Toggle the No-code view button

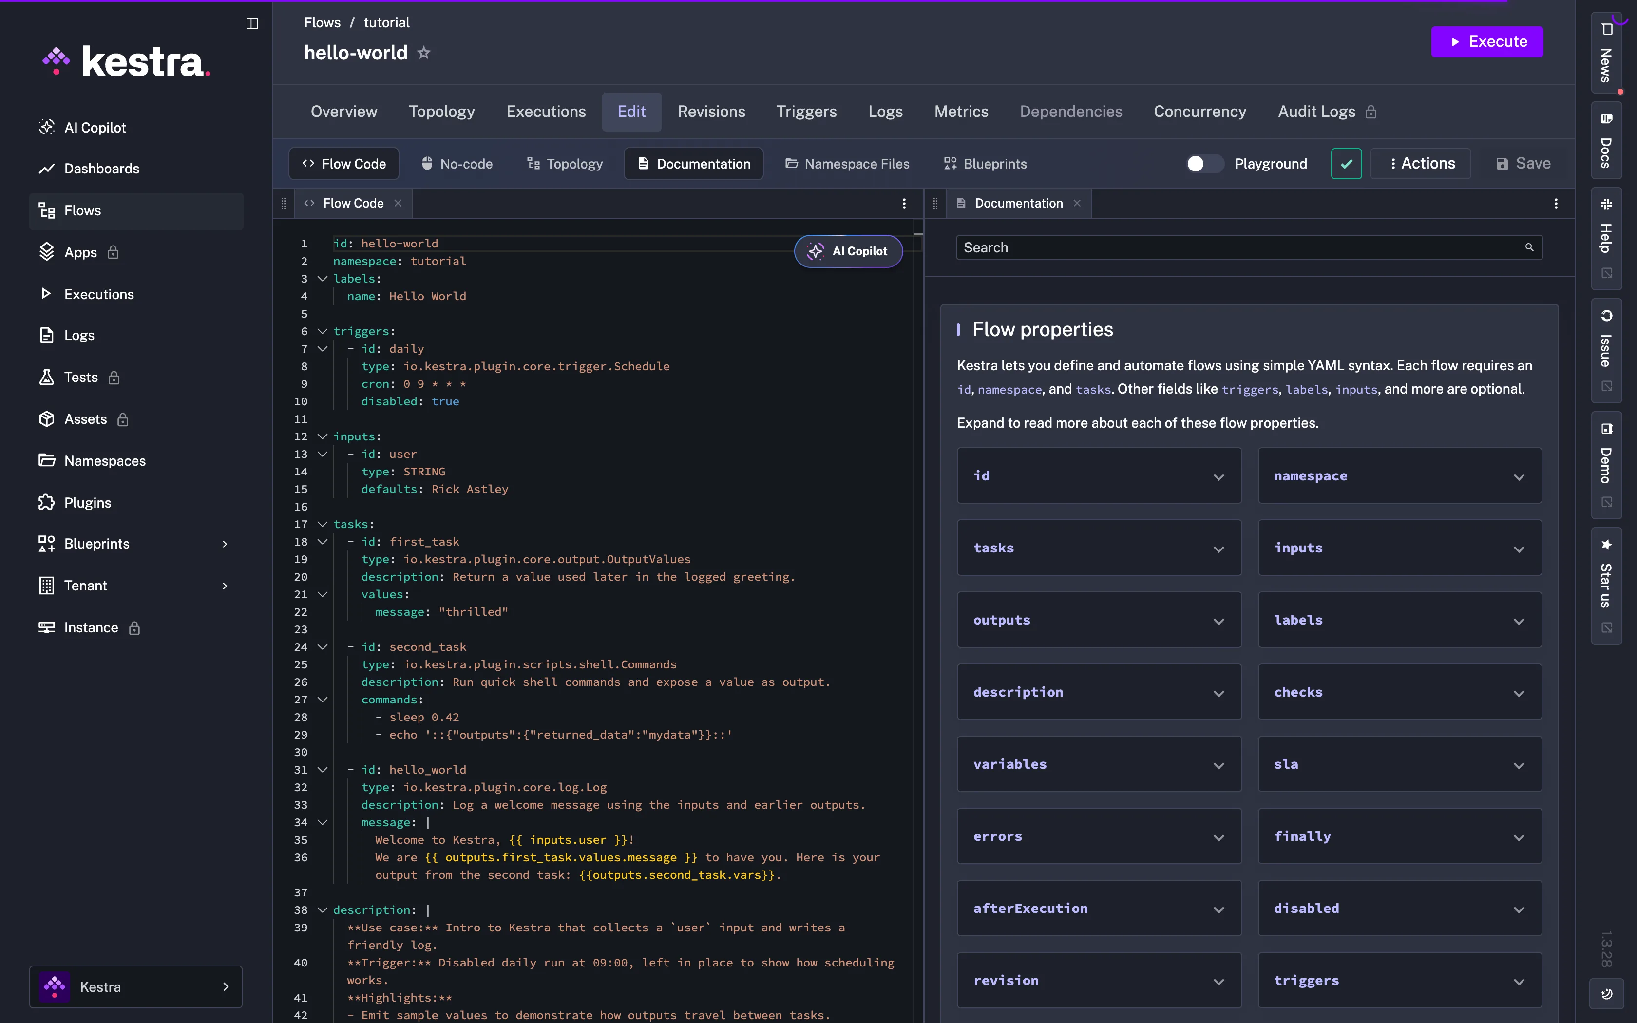(x=457, y=164)
